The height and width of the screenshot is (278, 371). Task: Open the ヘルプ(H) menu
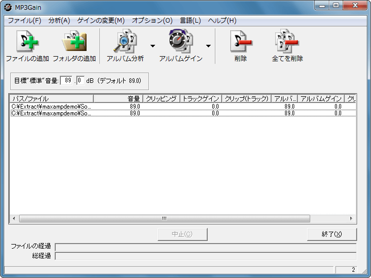[222, 21]
